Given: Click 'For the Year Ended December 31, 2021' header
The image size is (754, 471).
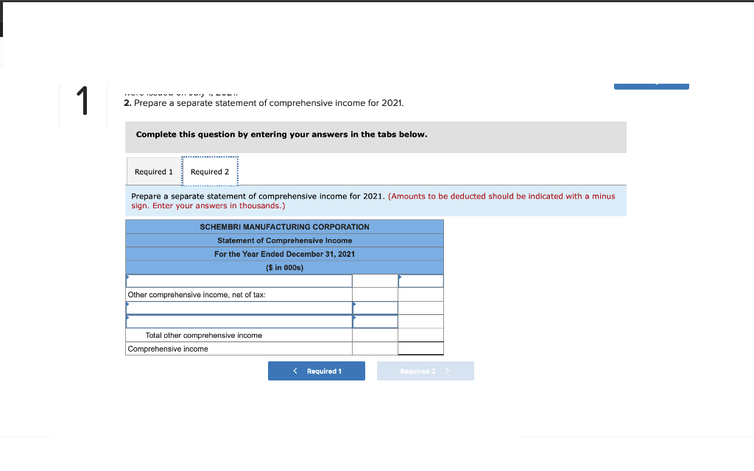Looking at the screenshot, I should point(285,254).
